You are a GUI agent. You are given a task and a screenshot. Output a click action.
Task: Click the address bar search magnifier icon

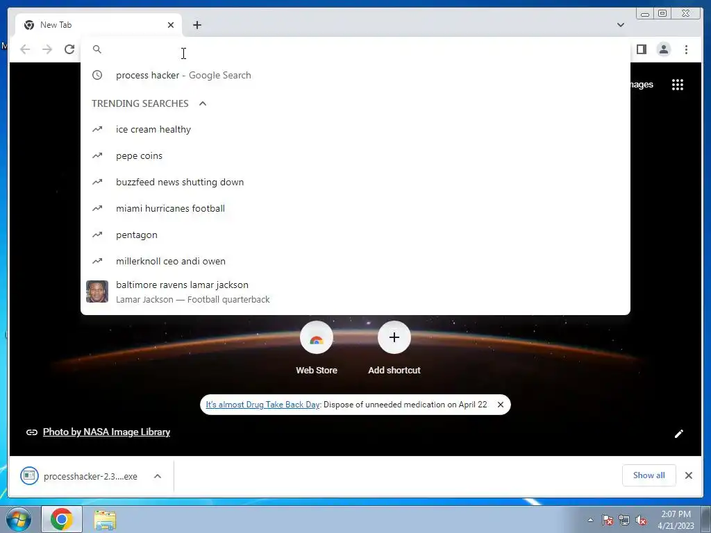point(97,49)
